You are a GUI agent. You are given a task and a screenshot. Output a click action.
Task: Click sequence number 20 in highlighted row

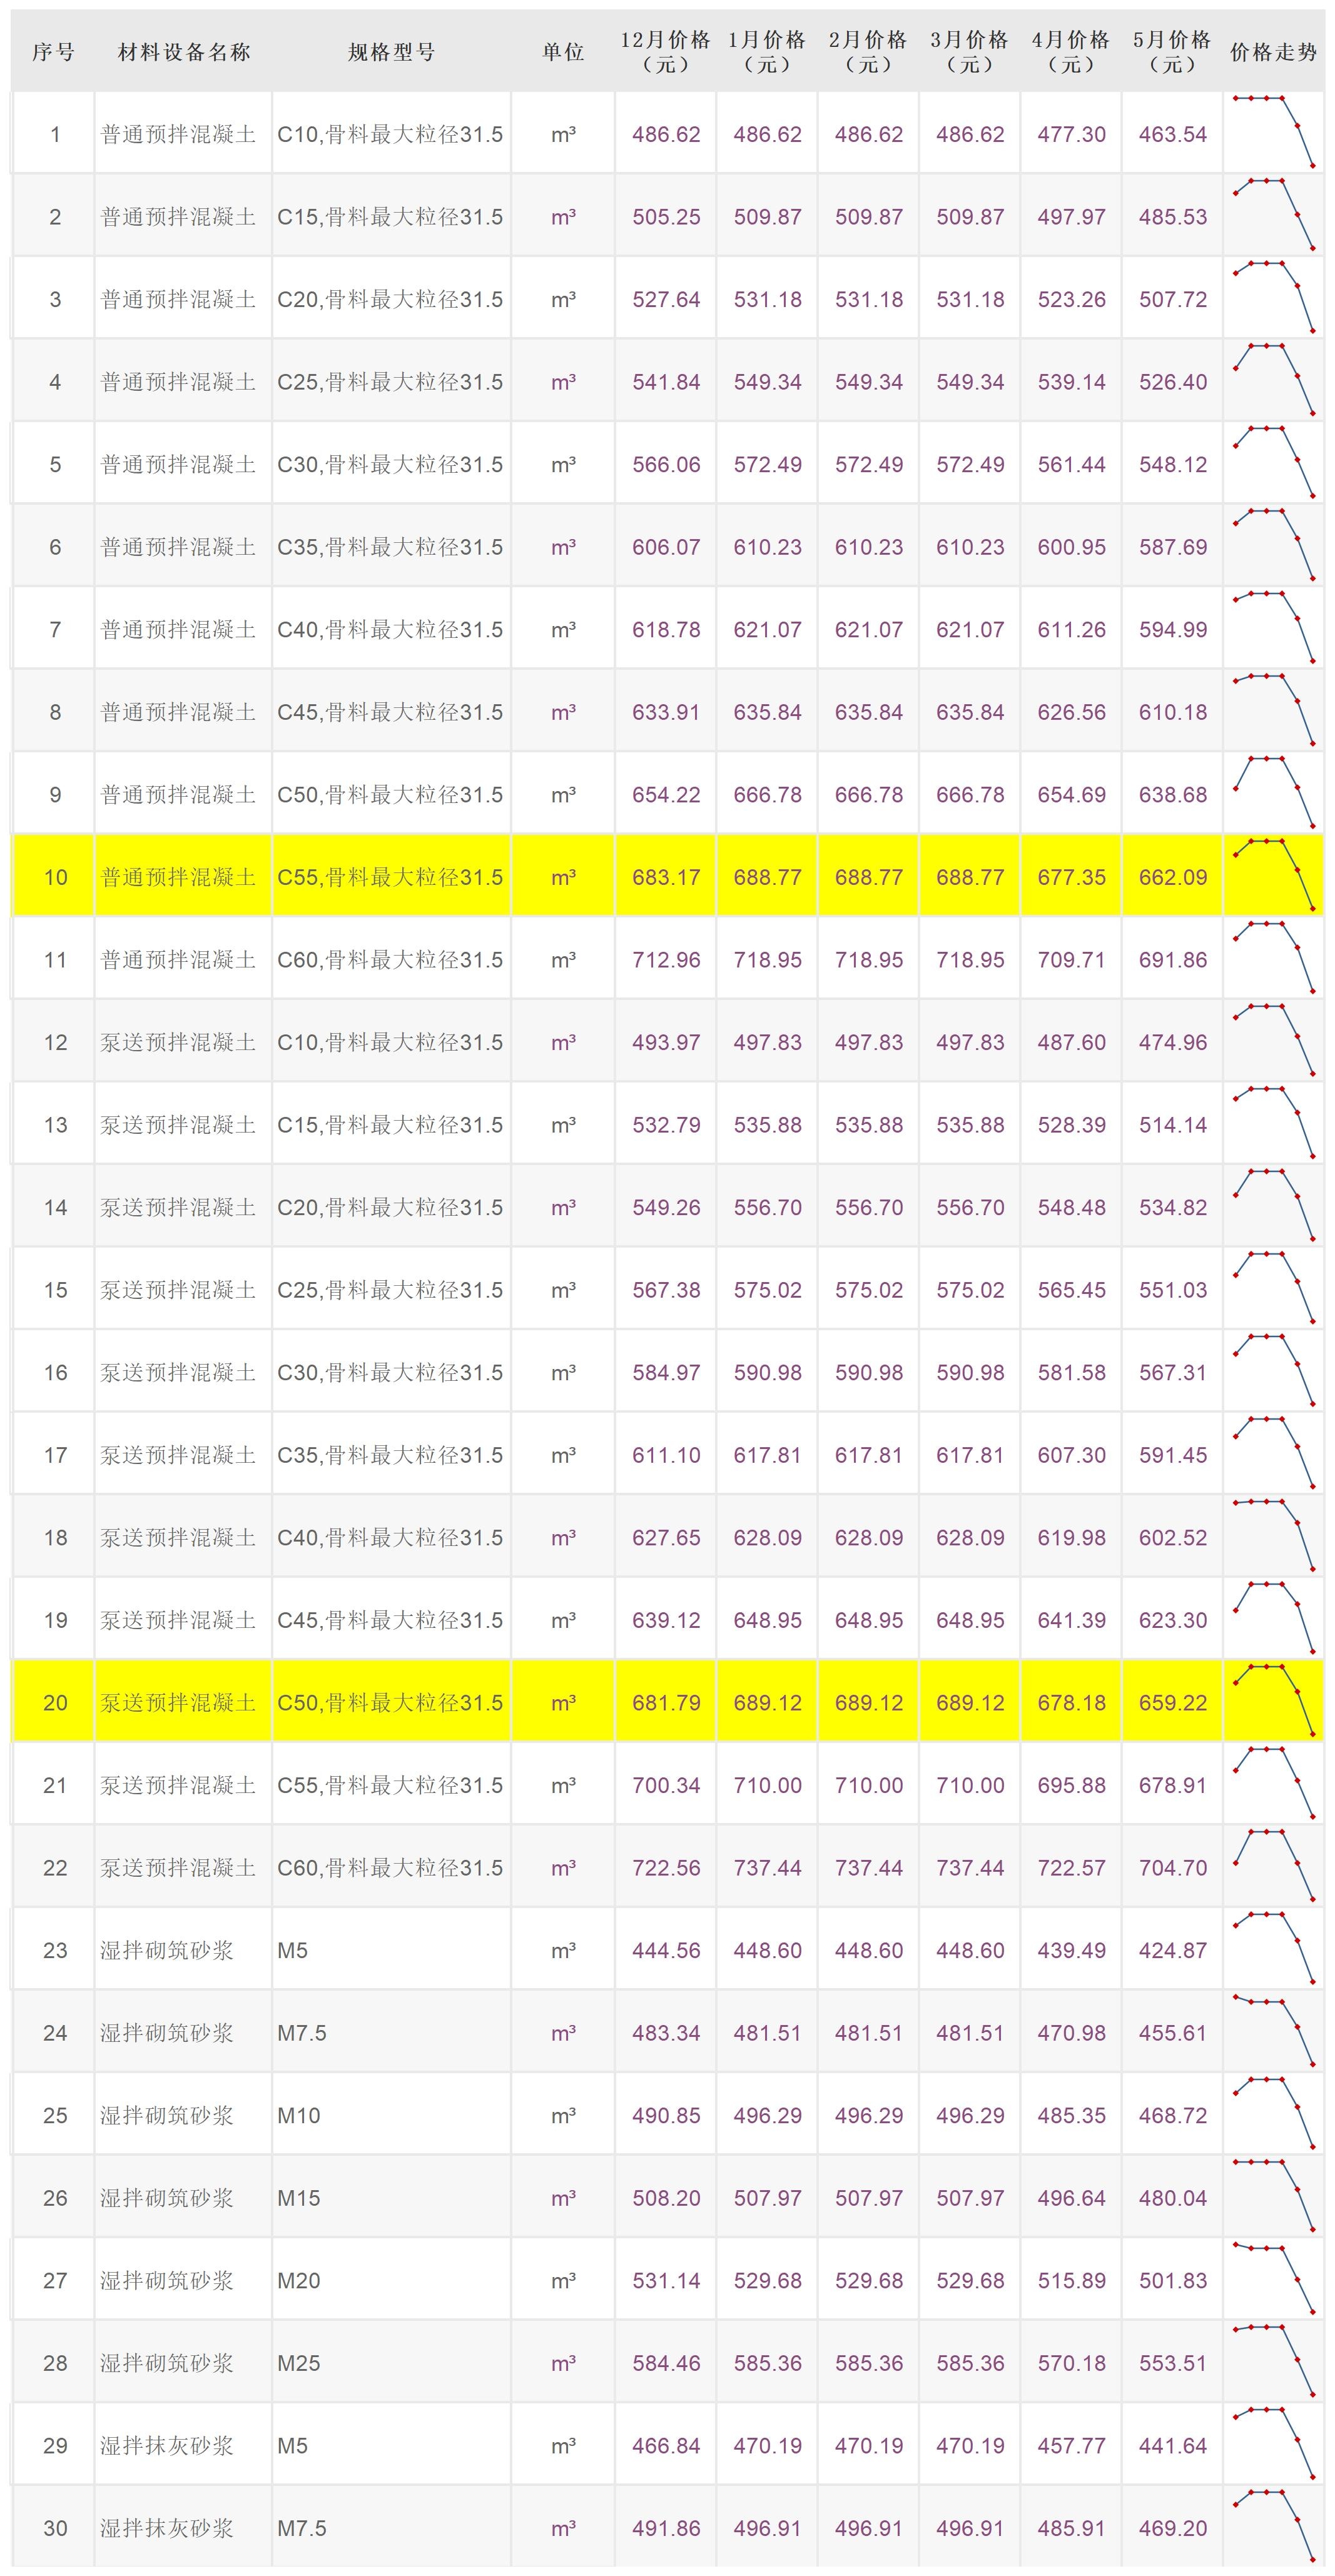tap(55, 1703)
